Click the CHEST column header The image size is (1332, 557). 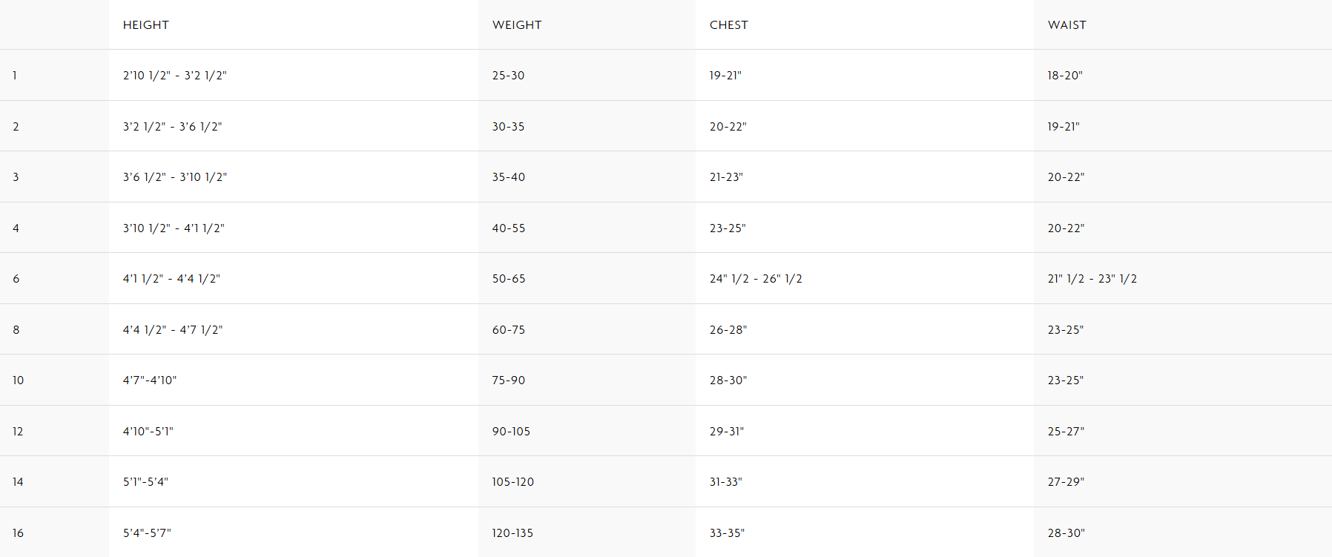(728, 25)
